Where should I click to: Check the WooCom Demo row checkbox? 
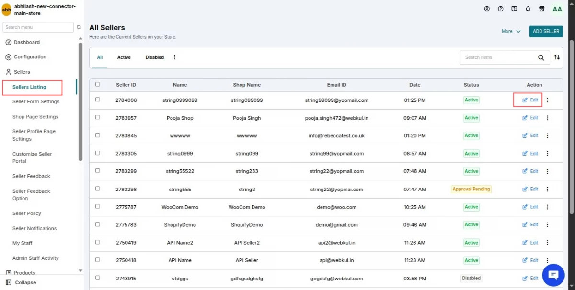pyautogui.click(x=98, y=206)
